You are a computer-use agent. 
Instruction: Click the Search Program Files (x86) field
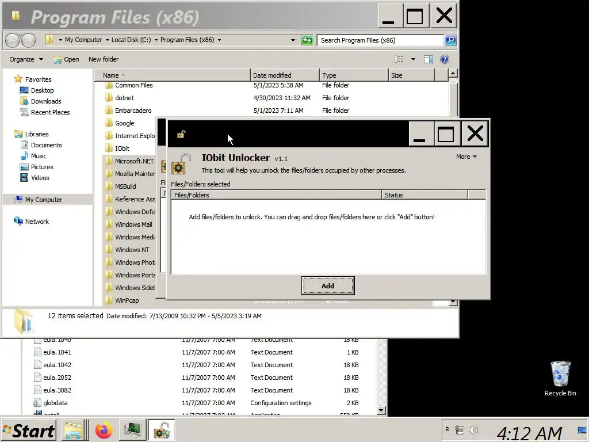point(380,40)
